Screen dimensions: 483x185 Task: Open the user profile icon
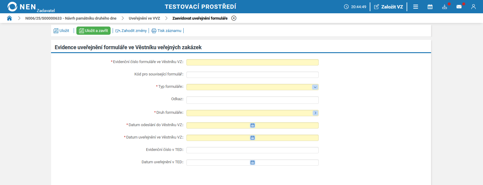pos(473,7)
